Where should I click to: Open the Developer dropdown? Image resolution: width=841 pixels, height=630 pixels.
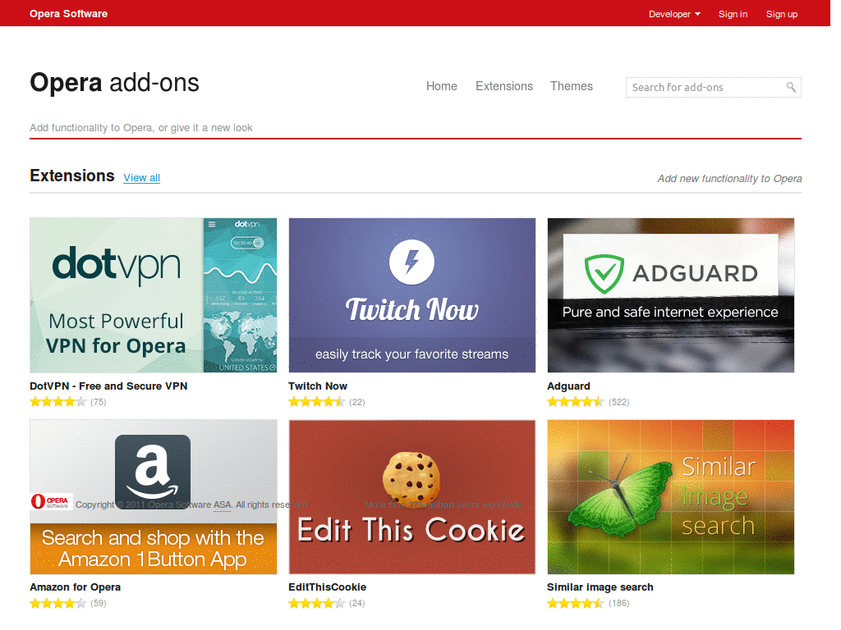tap(673, 14)
